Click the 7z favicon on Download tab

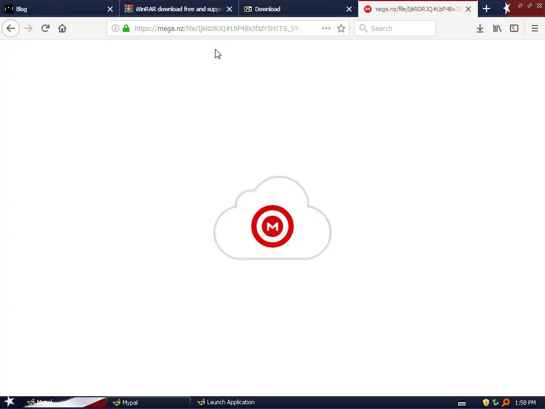248,9
